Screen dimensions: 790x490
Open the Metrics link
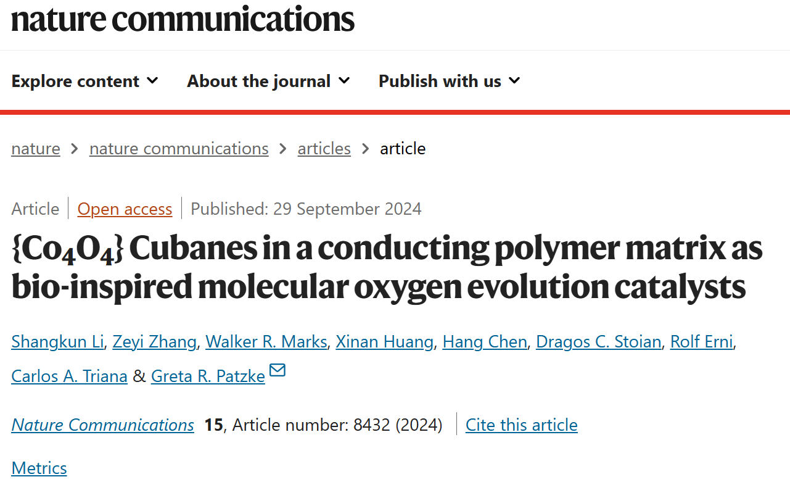point(39,468)
